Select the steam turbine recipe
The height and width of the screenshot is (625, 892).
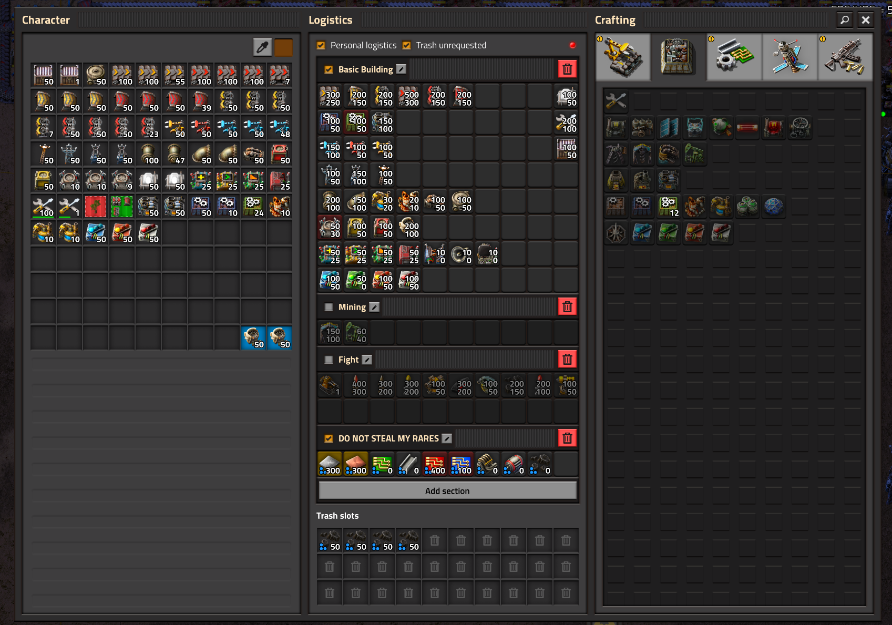(800, 127)
